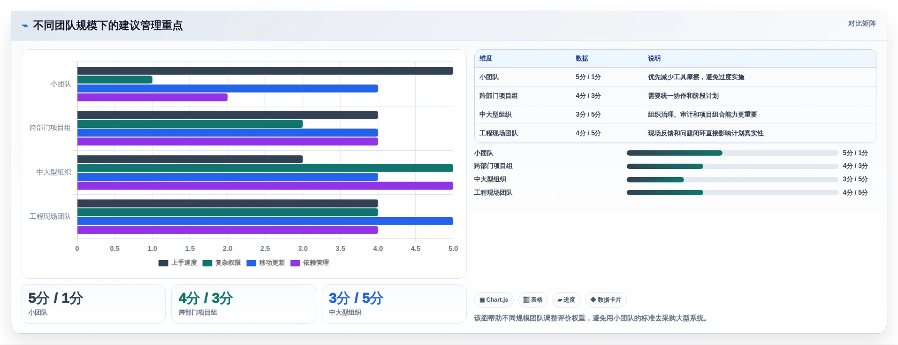The height and width of the screenshot is (345, 898).
Task: Click progress label 工程现场团队 under the table
Action: [x=493, y=193]
